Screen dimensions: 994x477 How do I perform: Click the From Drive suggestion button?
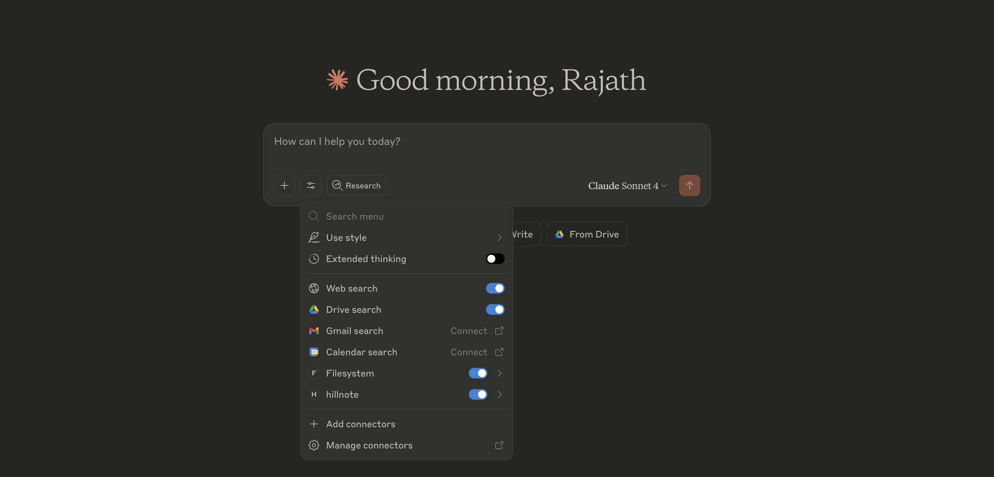[x=586, y=234]
